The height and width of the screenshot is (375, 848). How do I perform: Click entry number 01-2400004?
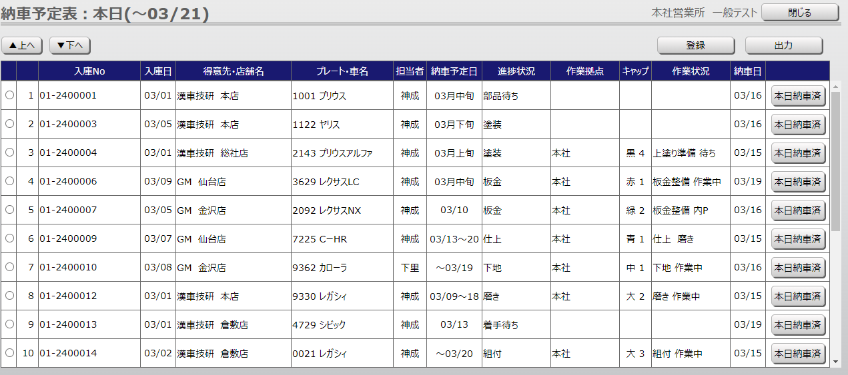tap(68, 153)
